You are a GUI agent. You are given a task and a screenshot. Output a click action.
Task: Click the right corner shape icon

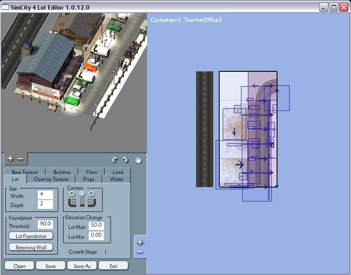coord(92,202)
